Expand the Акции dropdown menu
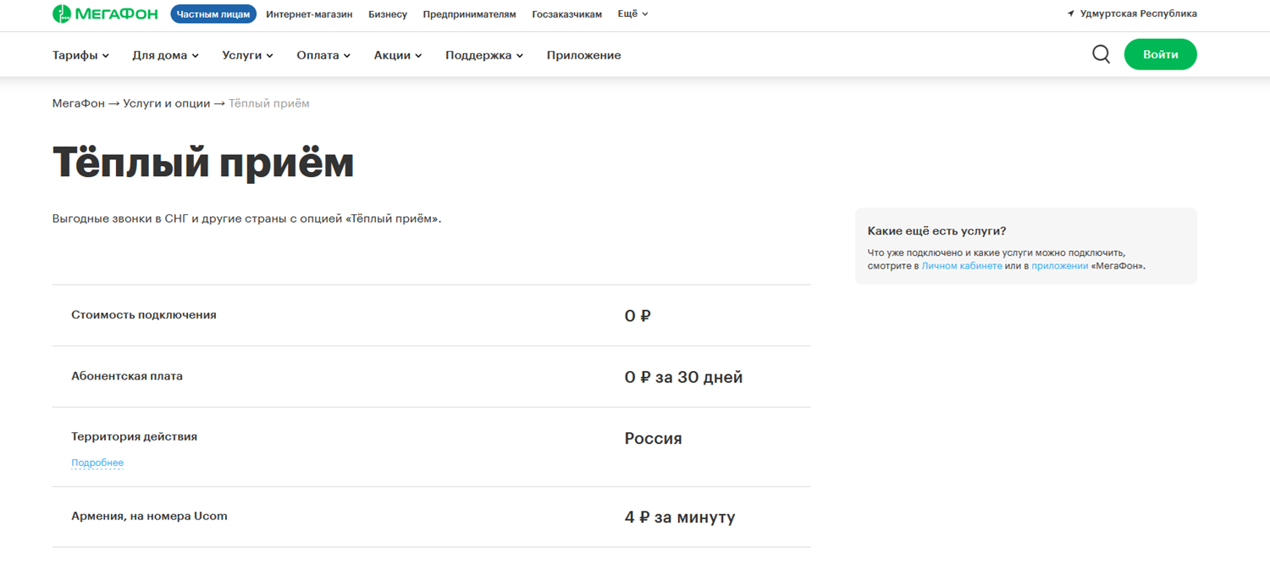The width and height of the screenshot is (1270, 565). click(398, 55)
